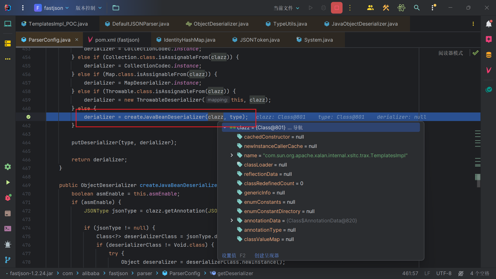Open the Problems tool window
Image resolution: width=496 pixels, height=279 pixels.
pos(8,244)
